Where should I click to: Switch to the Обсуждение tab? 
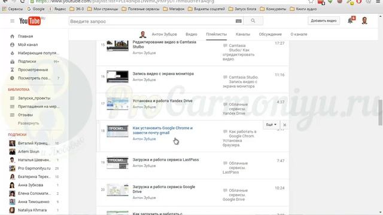click(x=270, y=35)
